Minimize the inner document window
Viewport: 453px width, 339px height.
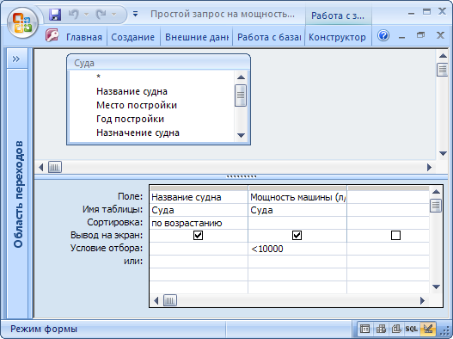pyautogui.click(x=401, y=36)
